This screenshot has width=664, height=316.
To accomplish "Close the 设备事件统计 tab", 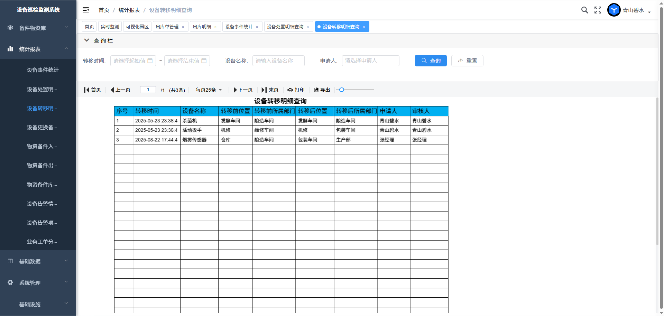I will coord(257,27).
